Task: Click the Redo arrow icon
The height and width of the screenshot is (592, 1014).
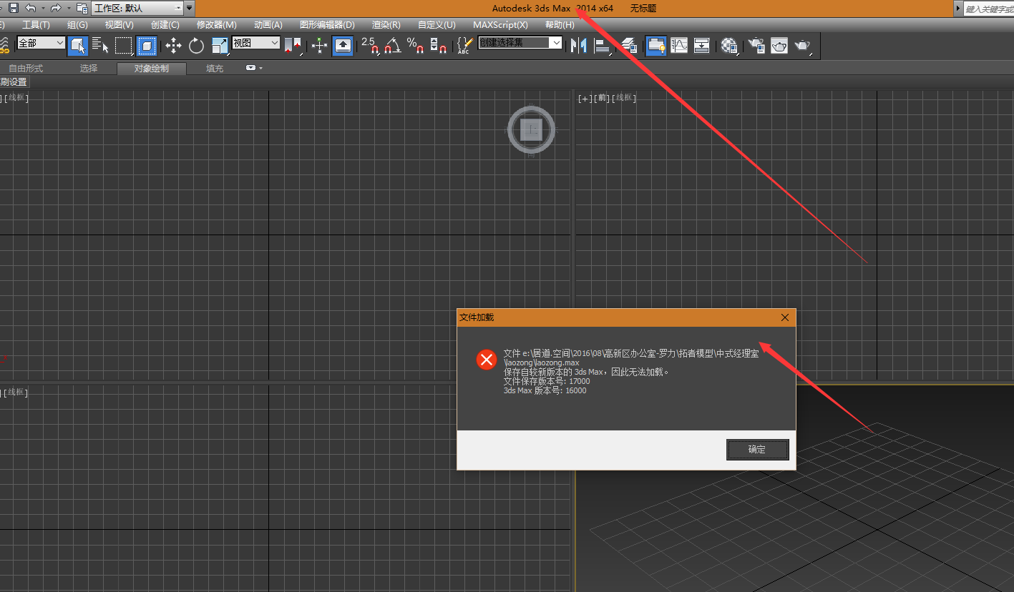Action: tap(55, 8)
